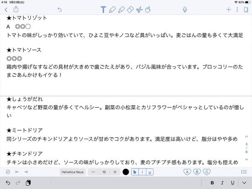Open the share export menu
The image size is (252, 189).
tap(16, 9)
